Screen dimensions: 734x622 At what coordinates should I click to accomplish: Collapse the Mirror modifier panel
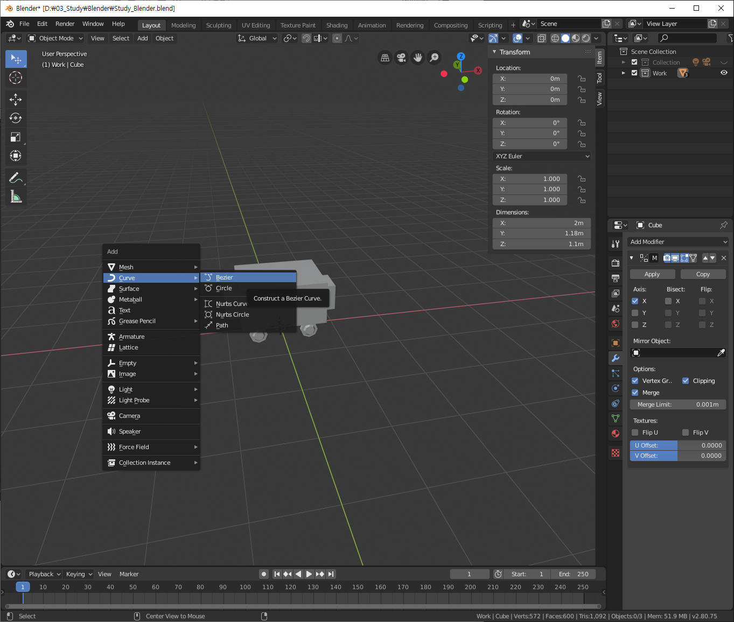632,258
